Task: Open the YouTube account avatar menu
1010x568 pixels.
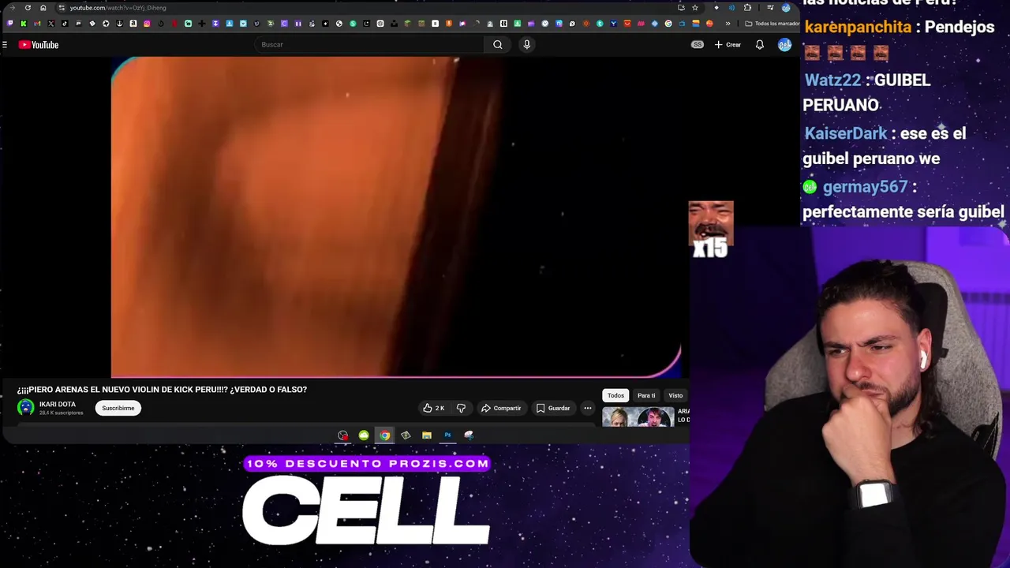Action: [x=784, y=45]
